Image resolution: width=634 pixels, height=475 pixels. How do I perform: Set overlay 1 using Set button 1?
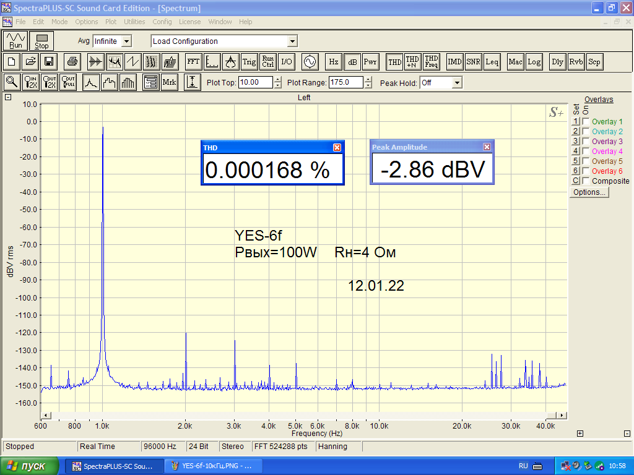tap(576, 121)
